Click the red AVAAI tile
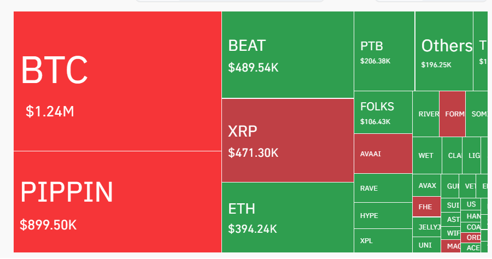Screen dimensions: 492x259 (383, 154)
